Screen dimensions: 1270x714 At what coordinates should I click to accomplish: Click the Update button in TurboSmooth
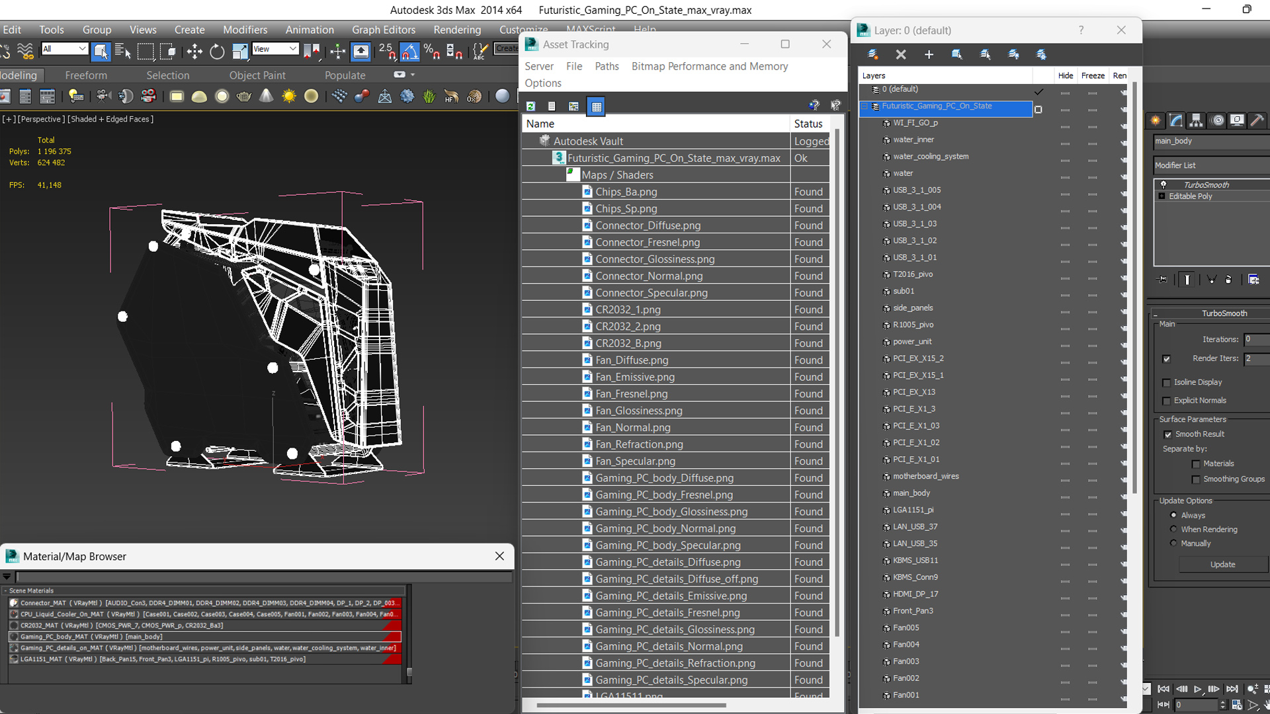point(1222,565)
